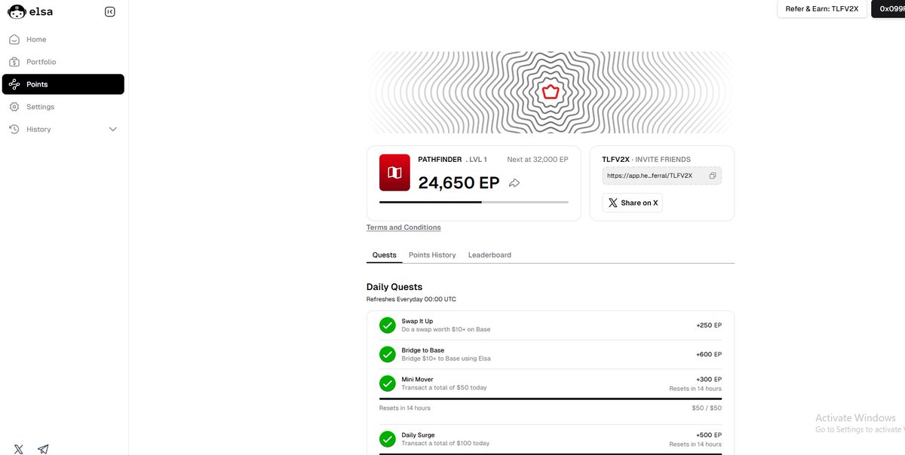Image resolution: width=905 pixels, height=455 pixels.
Task: Click the PATHFINDER level label
Action: coord(440,160)
